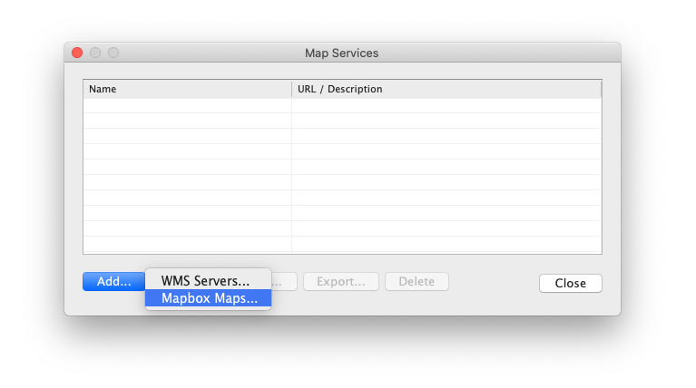Image resolution: width=696 pixels, height=388 pixels.
Task: Click the Map Services title bar
Action: point(341,53)
